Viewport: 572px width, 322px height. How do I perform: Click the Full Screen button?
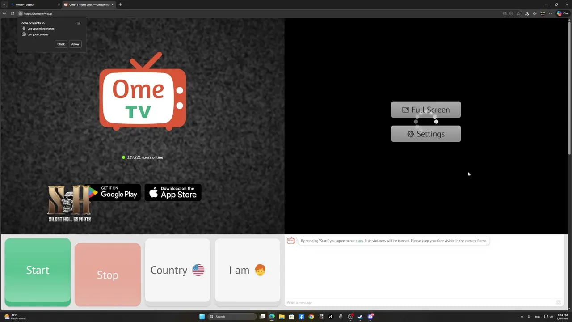click(426, 110)
